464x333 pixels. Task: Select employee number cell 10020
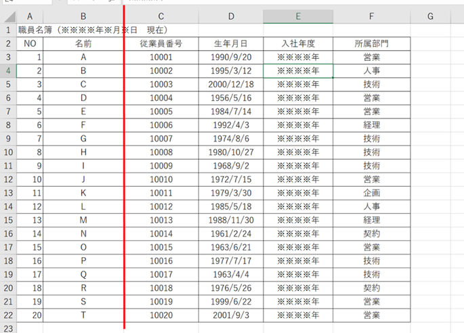coord(161,315)
